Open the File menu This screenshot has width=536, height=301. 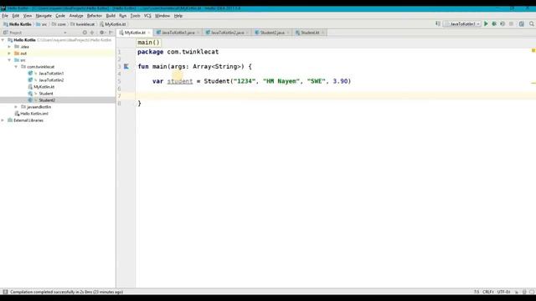point(5,16)
